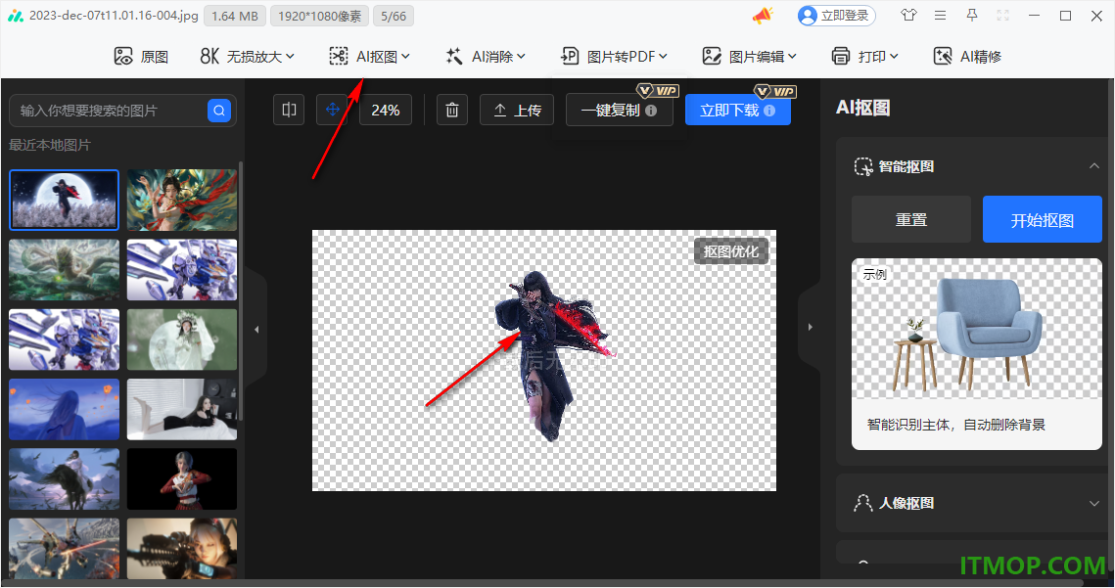Click the 立即登录 login button
Viewport: 1115px width, 588px height.
pyautogui.click(x=836, y=16)
